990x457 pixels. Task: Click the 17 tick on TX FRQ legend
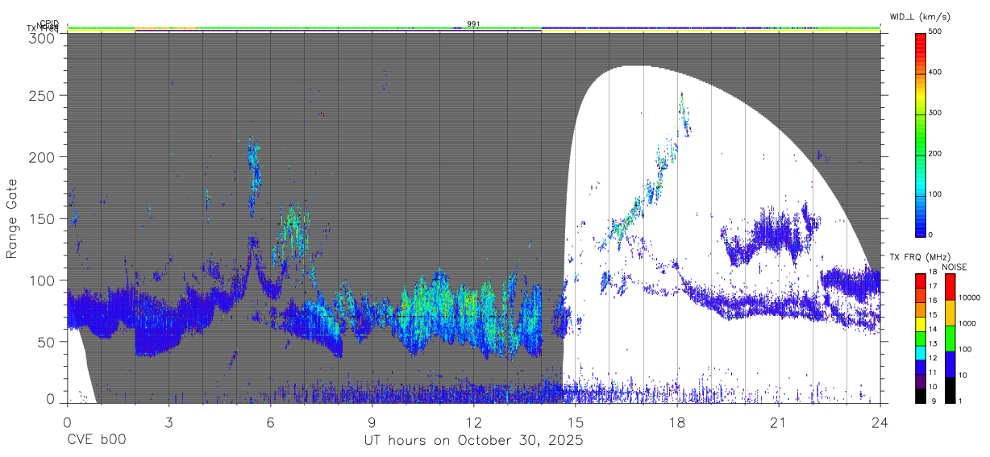933,286
